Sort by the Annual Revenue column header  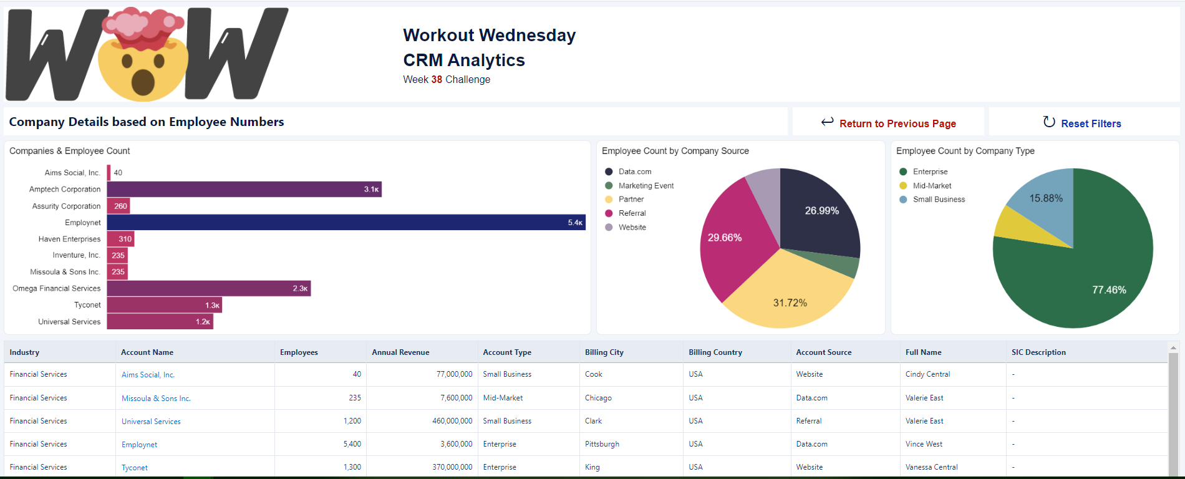tap(400, 352)
